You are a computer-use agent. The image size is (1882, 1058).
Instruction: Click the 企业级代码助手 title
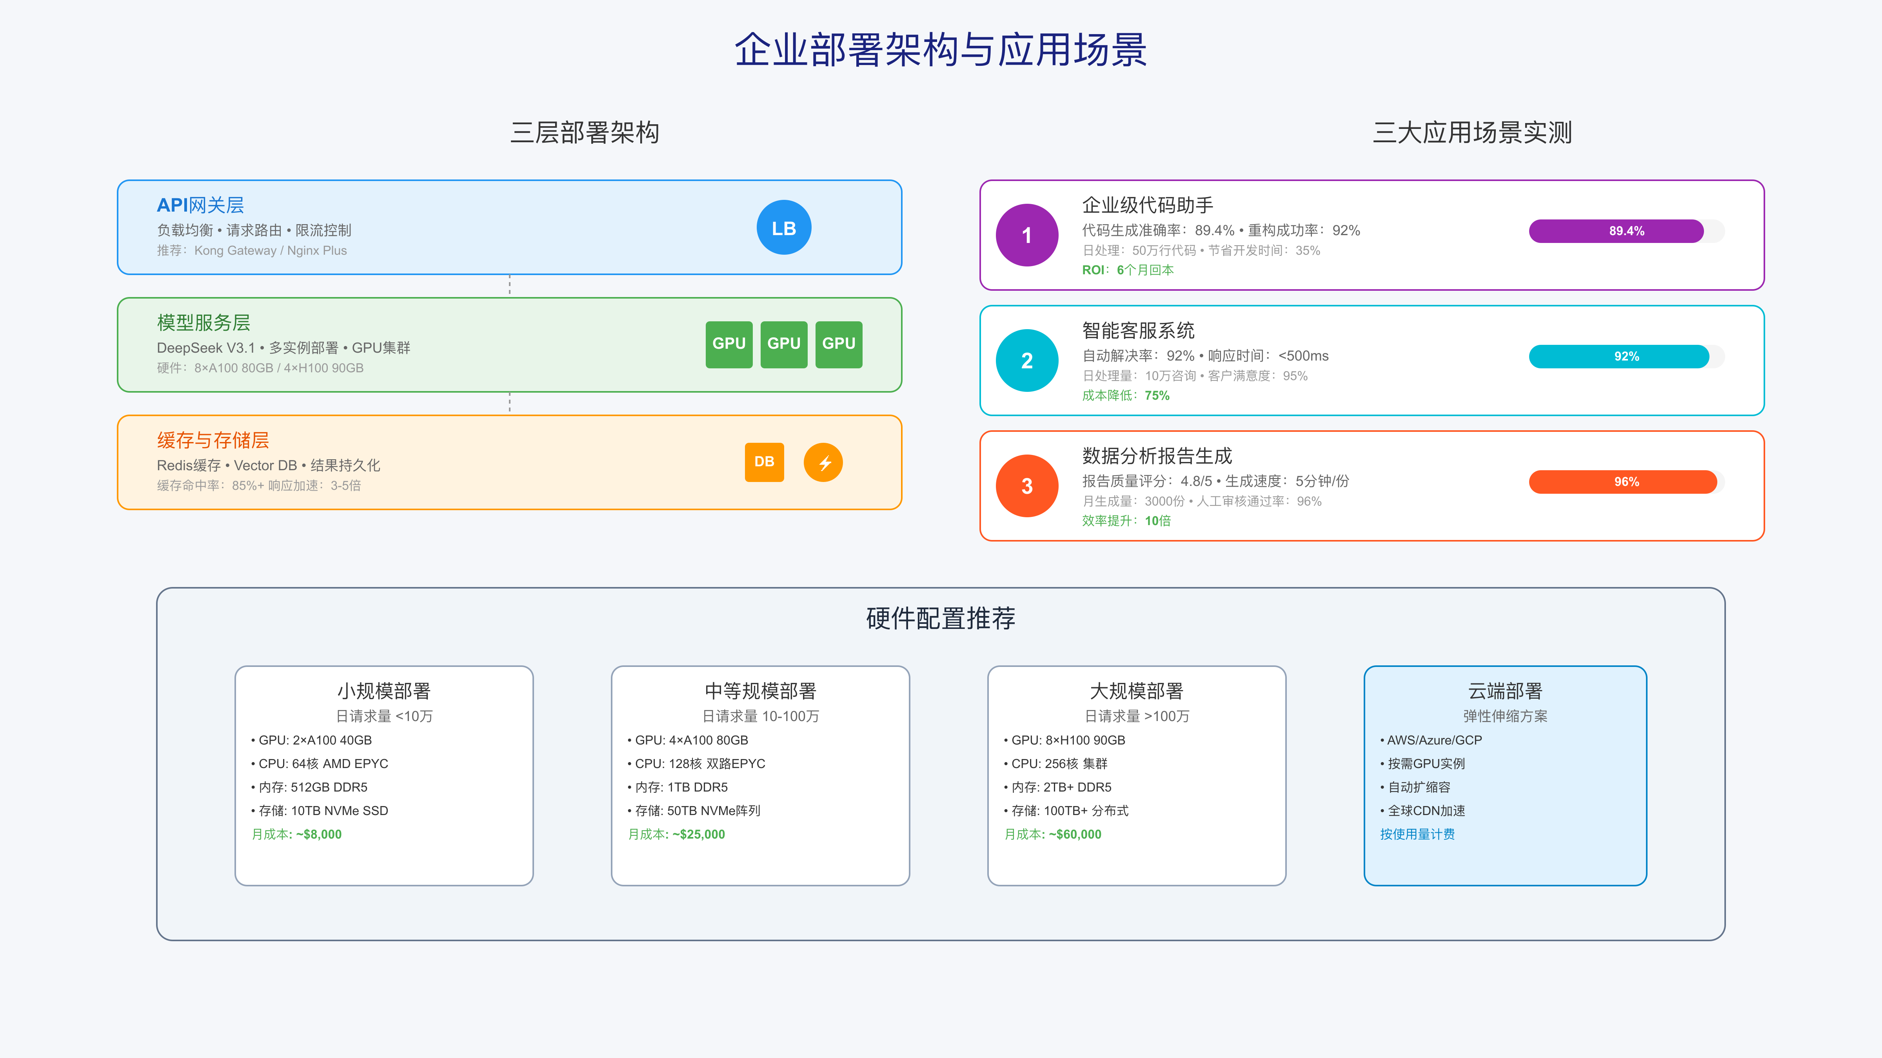1148,205
